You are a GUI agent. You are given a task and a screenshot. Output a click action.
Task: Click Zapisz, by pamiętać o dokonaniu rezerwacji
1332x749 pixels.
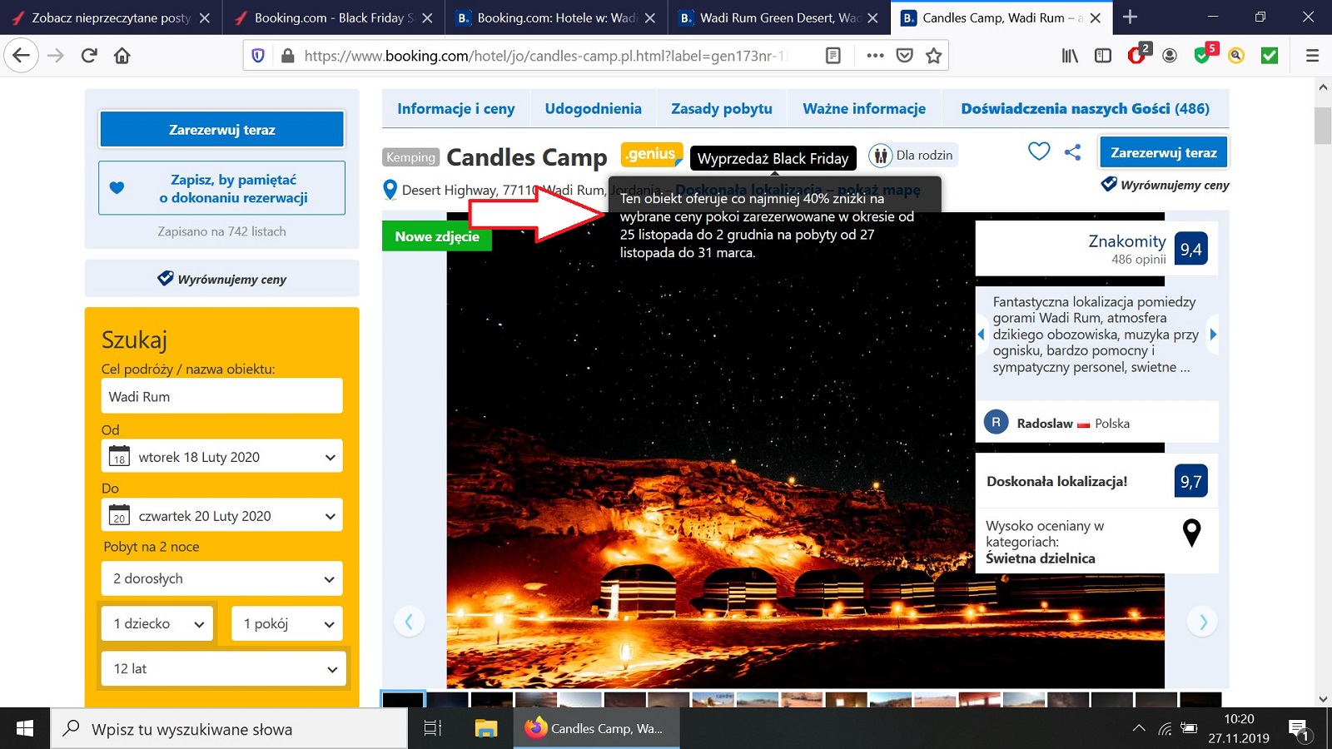(222, 188)
